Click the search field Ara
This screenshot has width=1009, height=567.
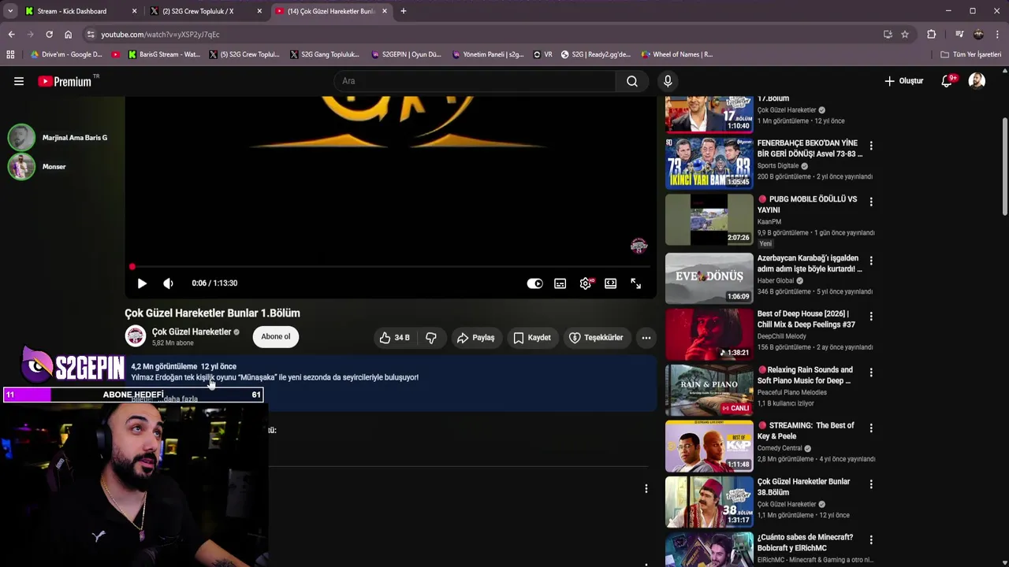(x=475, y=81)
